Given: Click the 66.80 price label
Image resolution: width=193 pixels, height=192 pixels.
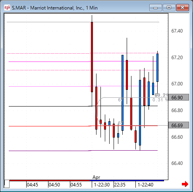Looking at the screenshot, I should 177,110.
